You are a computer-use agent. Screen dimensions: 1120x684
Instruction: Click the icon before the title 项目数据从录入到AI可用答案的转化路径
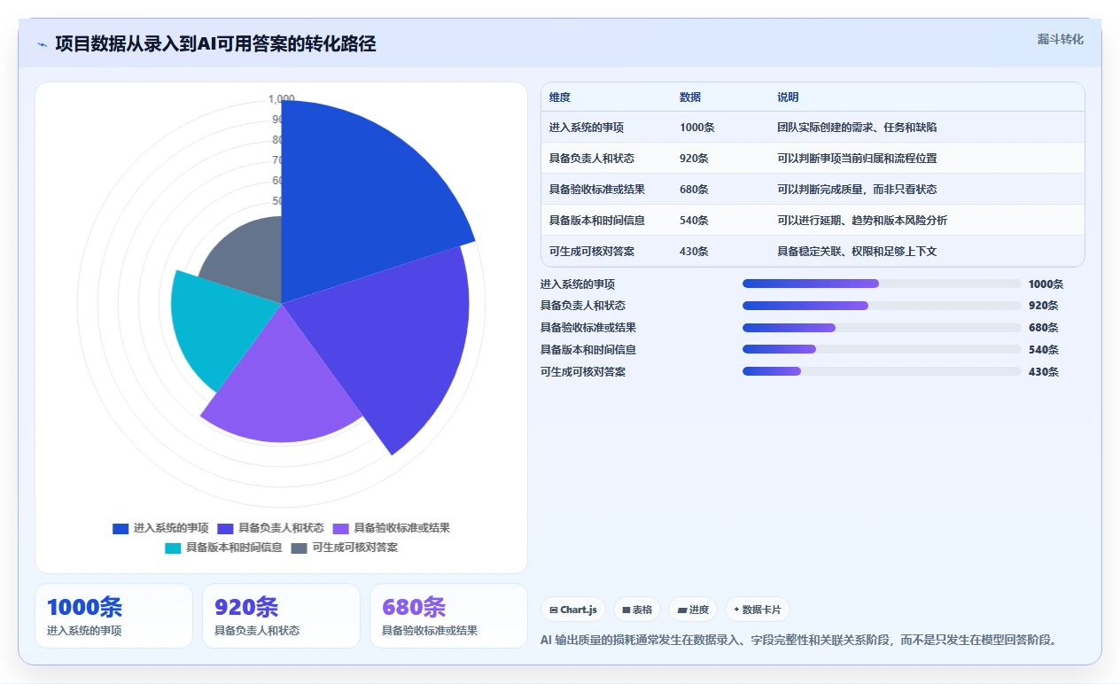click(x=42, y=43)
